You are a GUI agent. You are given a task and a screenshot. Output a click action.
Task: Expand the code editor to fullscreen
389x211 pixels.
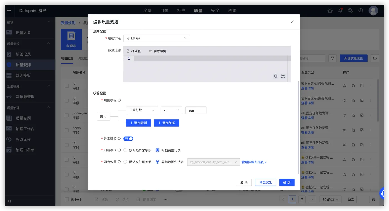tap(283, 76)
